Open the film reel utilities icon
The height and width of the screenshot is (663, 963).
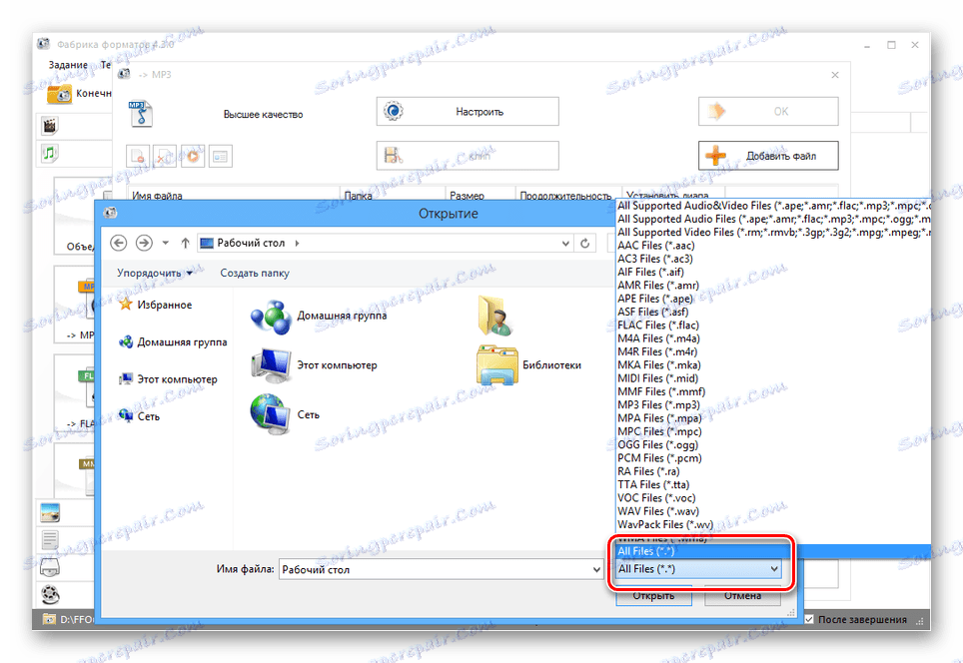point(50,594)
